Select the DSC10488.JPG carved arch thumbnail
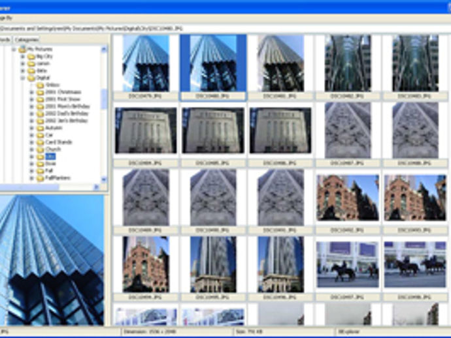This screenshot has height=338, width=451. point(415,131)
